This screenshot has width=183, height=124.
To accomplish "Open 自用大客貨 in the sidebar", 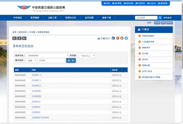I will click(147, 71).
